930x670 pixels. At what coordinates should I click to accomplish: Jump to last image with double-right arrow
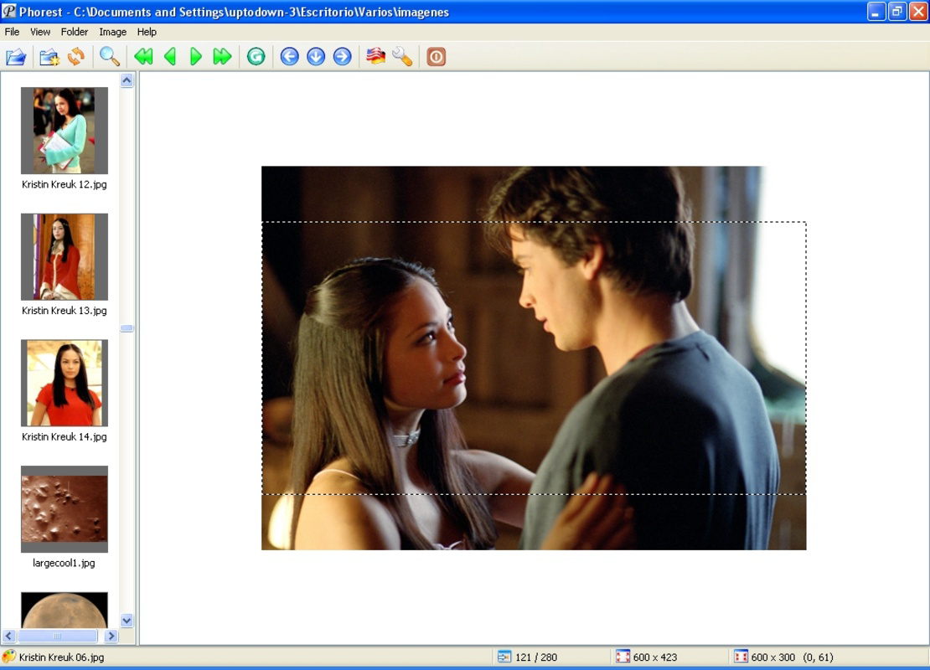pyautogui.click(x=222, y=57)
